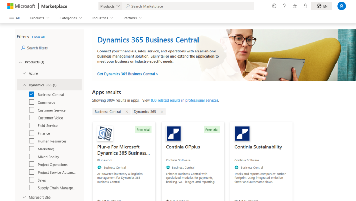
Task: Open the Categories navigation menu
Action: (x=71, y=18)
